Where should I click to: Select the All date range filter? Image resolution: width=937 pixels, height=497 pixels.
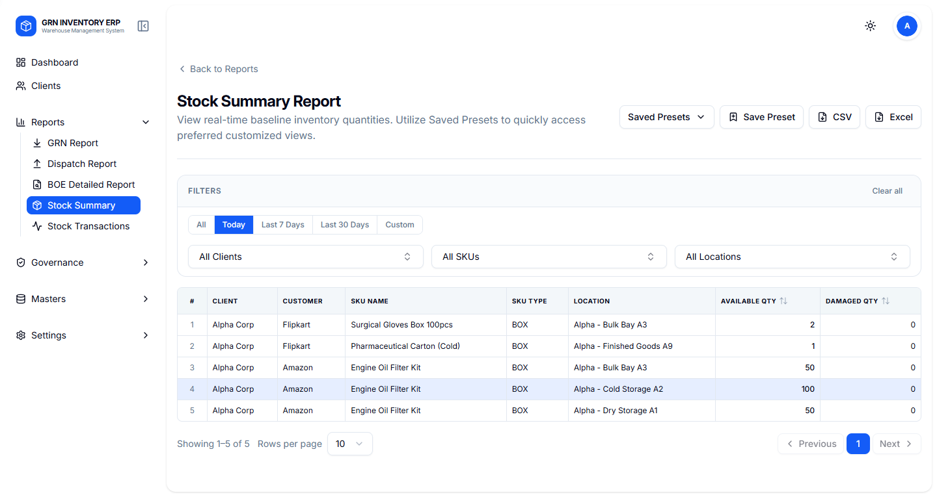coord(201,225)
